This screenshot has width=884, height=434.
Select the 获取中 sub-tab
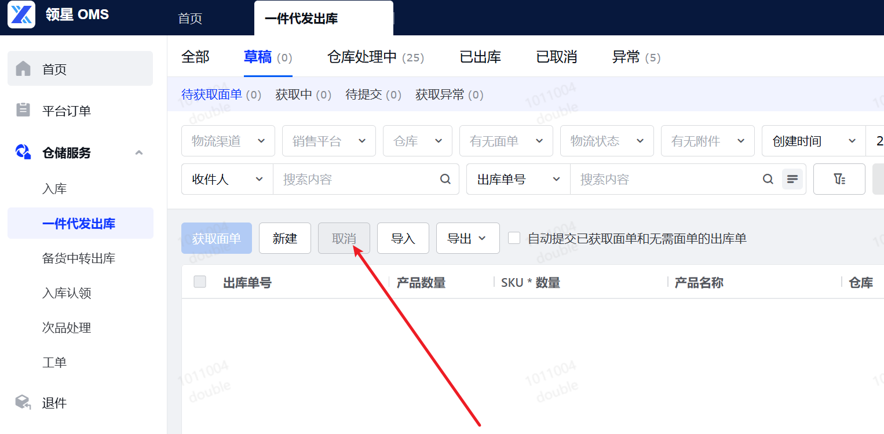point(304,94)
